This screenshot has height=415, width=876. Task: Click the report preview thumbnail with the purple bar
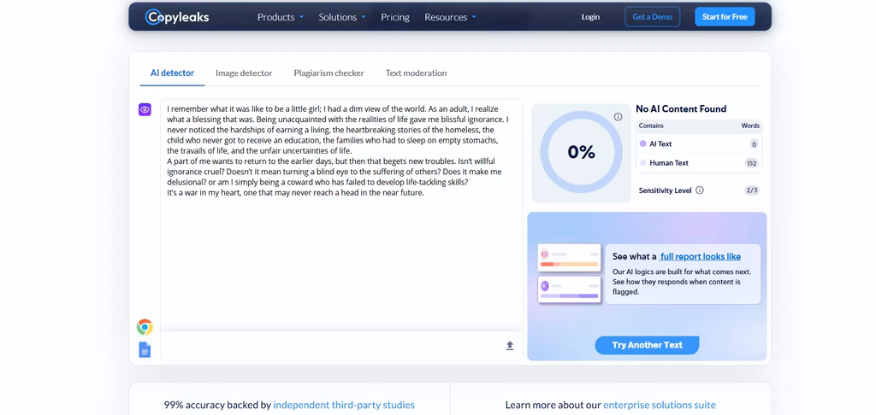pos(569,289)
